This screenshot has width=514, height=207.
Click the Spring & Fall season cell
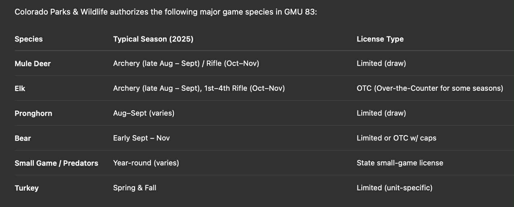(134, 188)
